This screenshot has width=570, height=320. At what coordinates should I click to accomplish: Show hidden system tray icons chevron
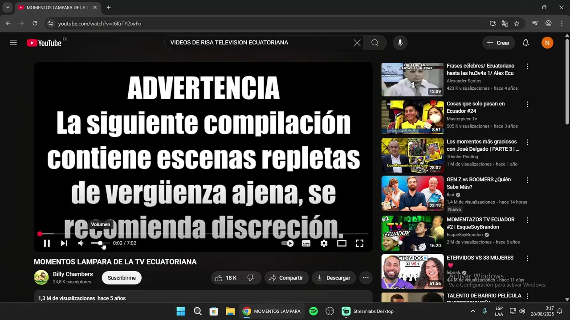[472, 311]
